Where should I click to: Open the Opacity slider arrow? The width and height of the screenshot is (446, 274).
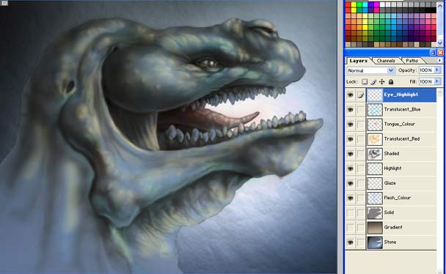[437, 70]
